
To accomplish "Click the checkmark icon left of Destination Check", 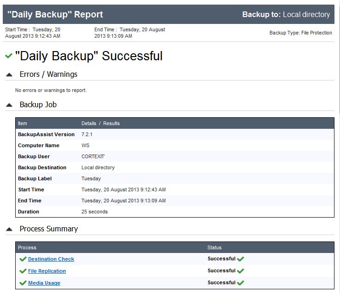I will click(x=23, y=259).
